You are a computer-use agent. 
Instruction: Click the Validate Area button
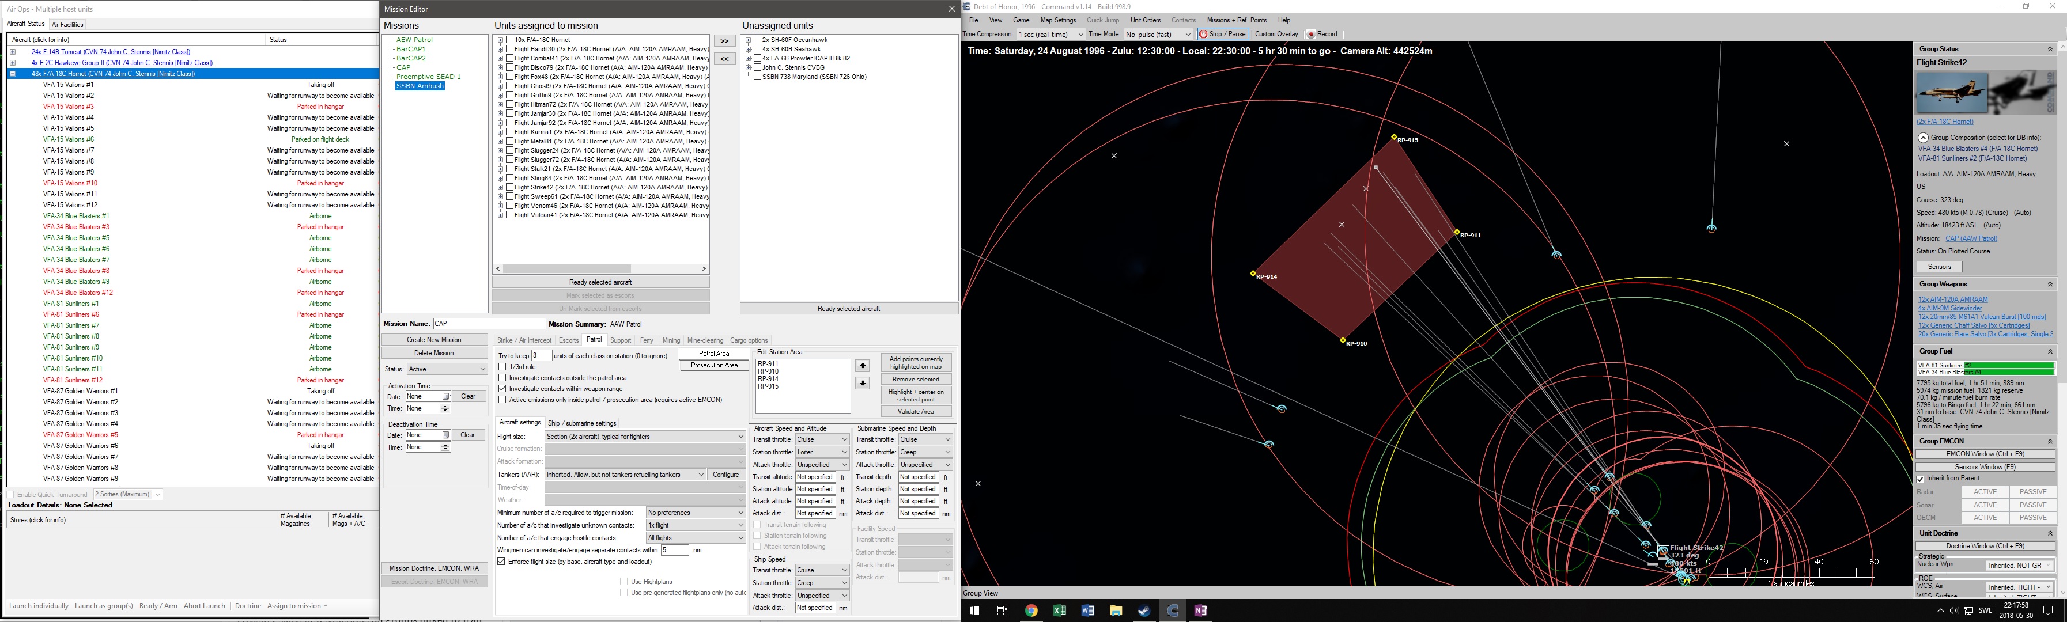point(916,412)
